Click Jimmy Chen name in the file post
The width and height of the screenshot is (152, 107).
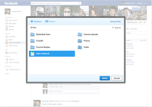click(48, 101)
